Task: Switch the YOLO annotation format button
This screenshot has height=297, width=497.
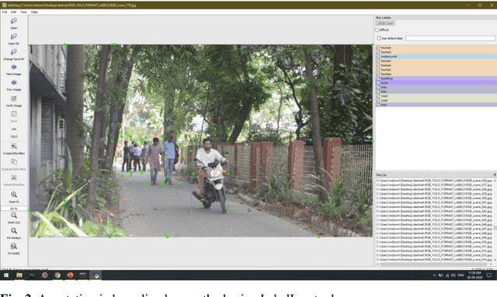Action: click(x=14, y=133)
